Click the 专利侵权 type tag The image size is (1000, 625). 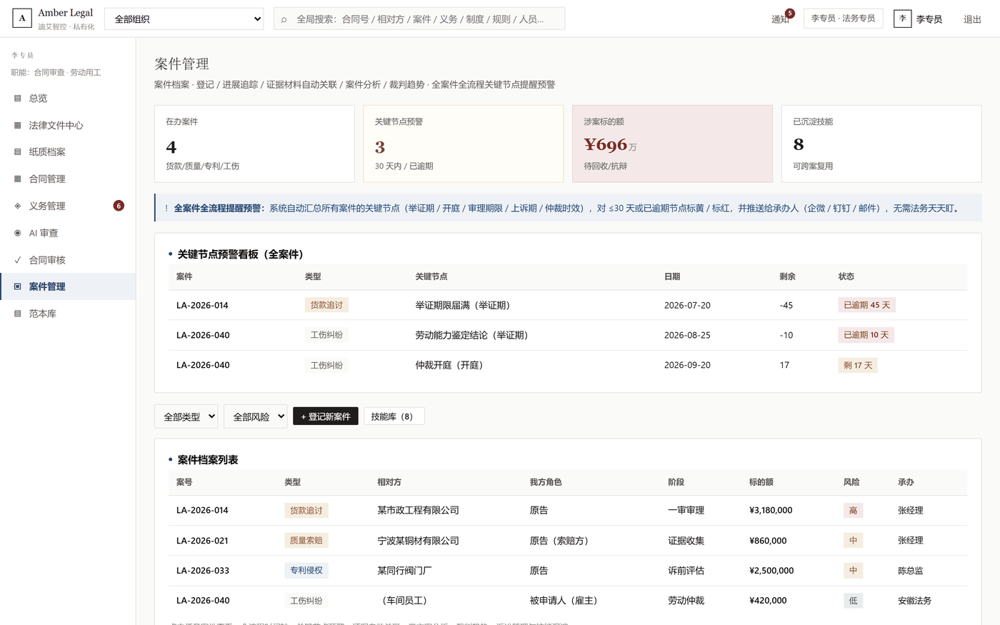(x=306, y=571)
